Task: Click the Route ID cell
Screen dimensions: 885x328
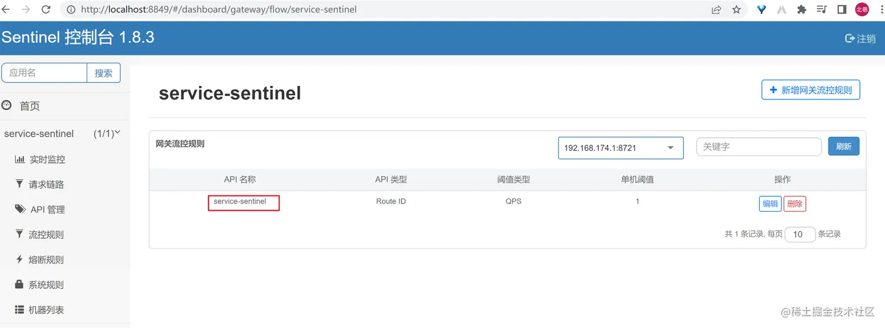Action: click(x=391, y=202)
